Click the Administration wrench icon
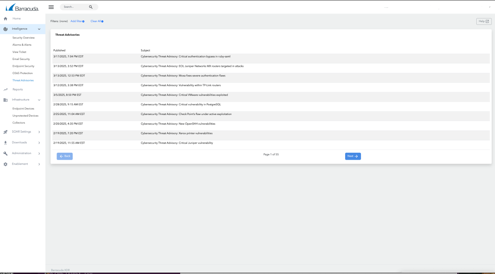This screenshot has height=274, width=495. point(5,153)
